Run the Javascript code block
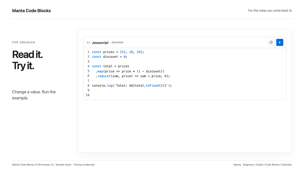The height and width of the screenshot is (171, 304). pos(280,42)
